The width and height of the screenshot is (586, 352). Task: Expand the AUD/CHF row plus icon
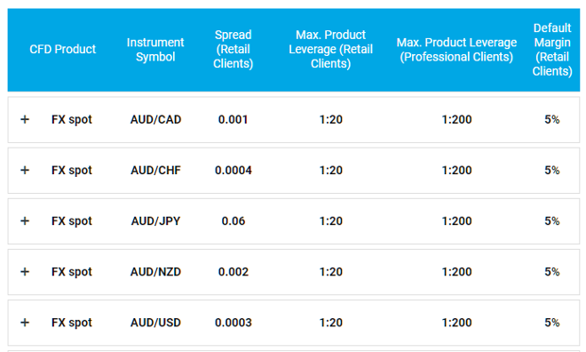(x=25, y=170)
